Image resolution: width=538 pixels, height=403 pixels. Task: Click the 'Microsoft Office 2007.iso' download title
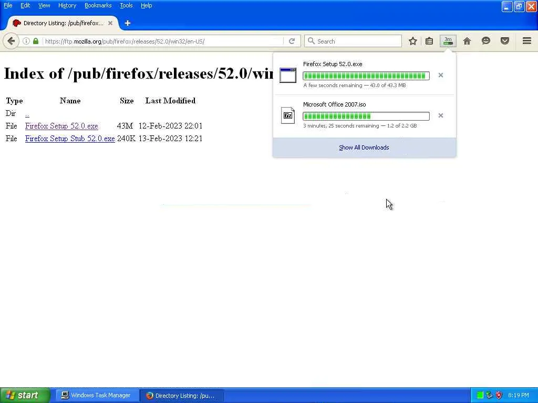coord(335,104)
